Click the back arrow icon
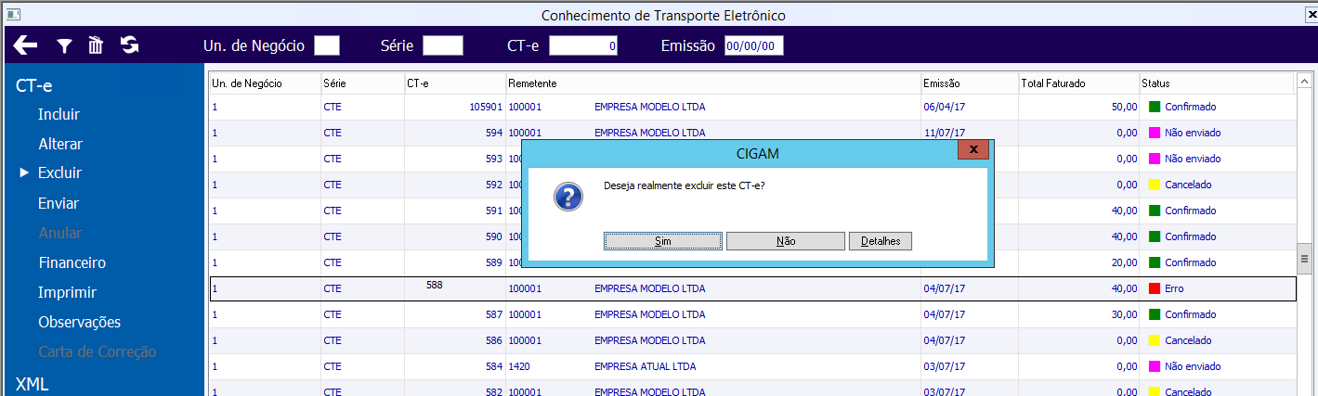Image resolution: width=1318 pixels, height=396 pixels. click(25, 45)
